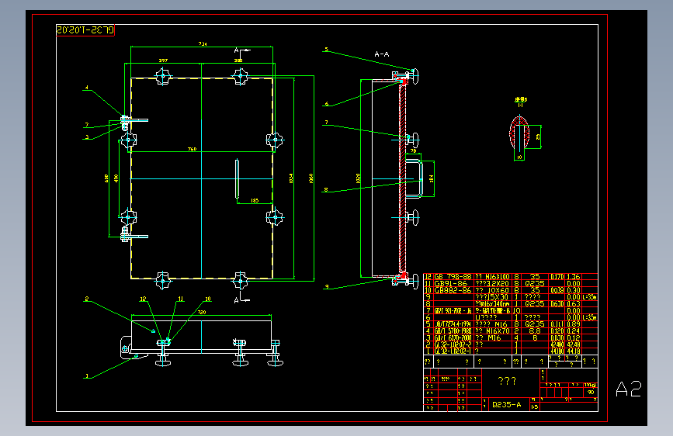Select the ??? title text in title block

pyautogui.click(x=507, y=381)
